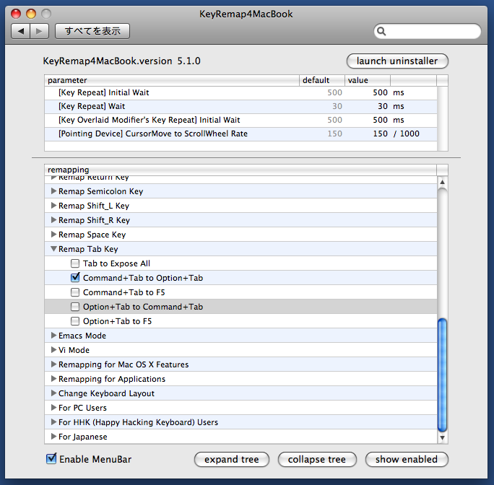Expand For Japanese group
This screenshot has height=485, width=494.
pyautogui.click(x=53, y=437)
